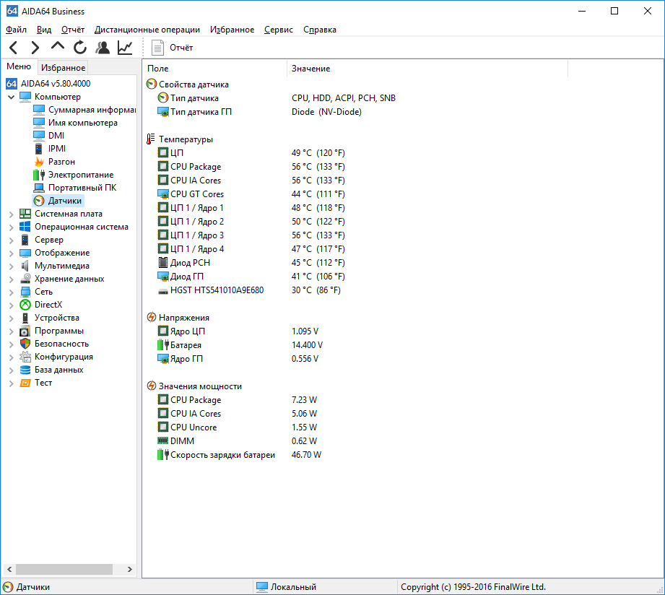Expand the Операционная система node

(11, 227)
